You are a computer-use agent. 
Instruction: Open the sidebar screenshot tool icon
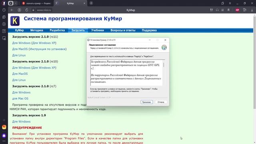click(x=4, y=38)
